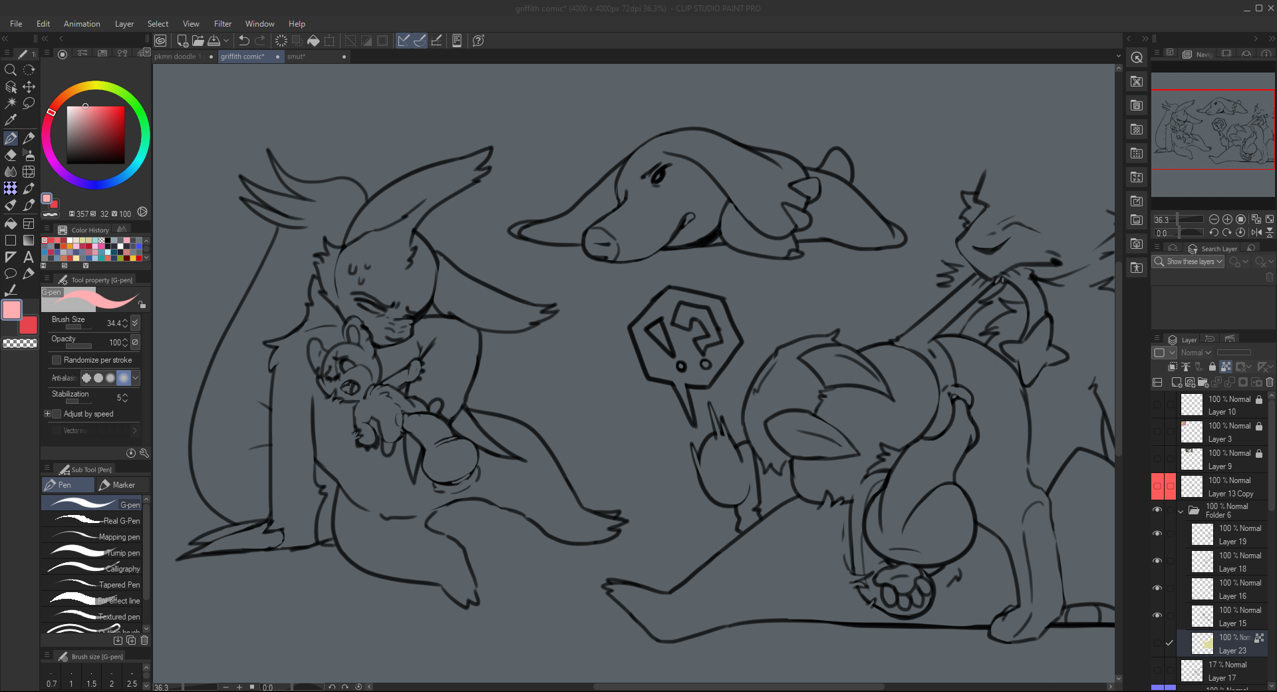1277x692 pixels.
Task: Select the Text tool
Action: tap(29, 257)
